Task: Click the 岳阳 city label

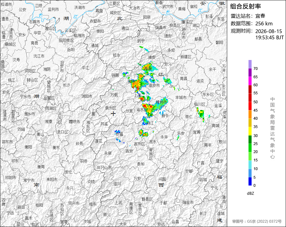Action: coord(71,49)
